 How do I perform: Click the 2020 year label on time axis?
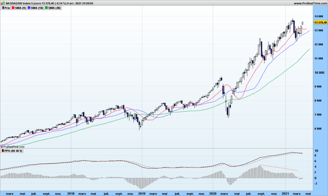tap(213, 194)
